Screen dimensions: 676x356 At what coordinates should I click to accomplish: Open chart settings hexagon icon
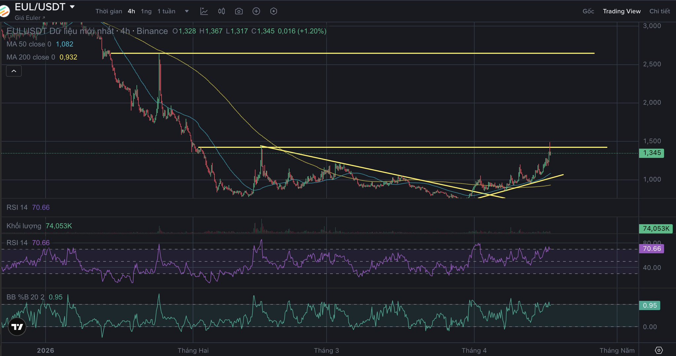tap(273, 11)
